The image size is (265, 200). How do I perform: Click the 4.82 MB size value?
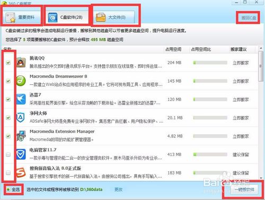(x=175, y=136)
